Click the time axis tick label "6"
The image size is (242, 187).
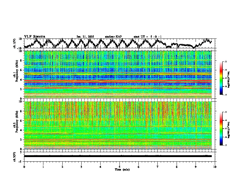pos(139,167)
